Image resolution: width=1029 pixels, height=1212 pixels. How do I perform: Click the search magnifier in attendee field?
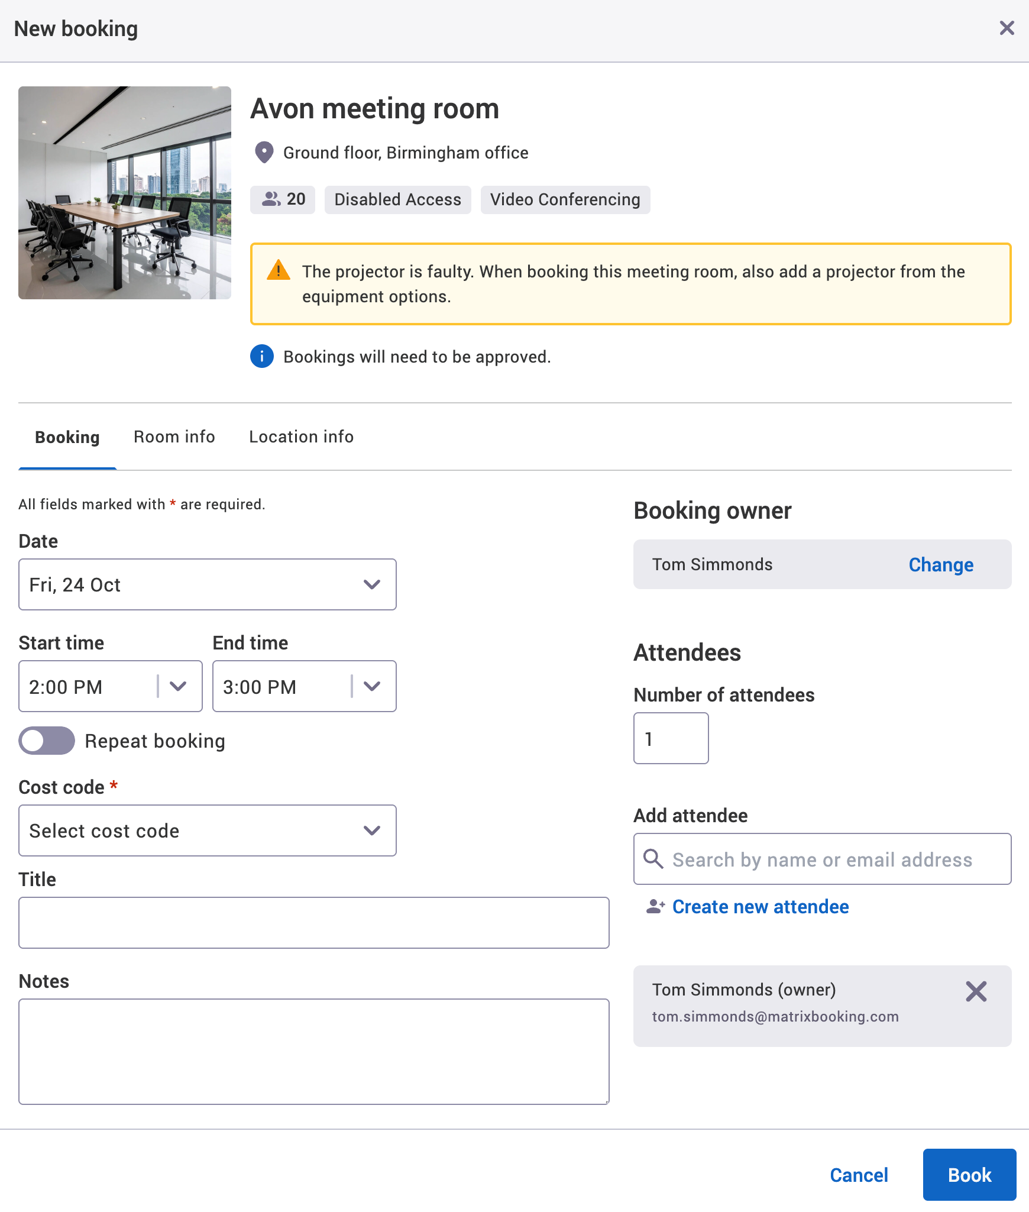point(653,859)
